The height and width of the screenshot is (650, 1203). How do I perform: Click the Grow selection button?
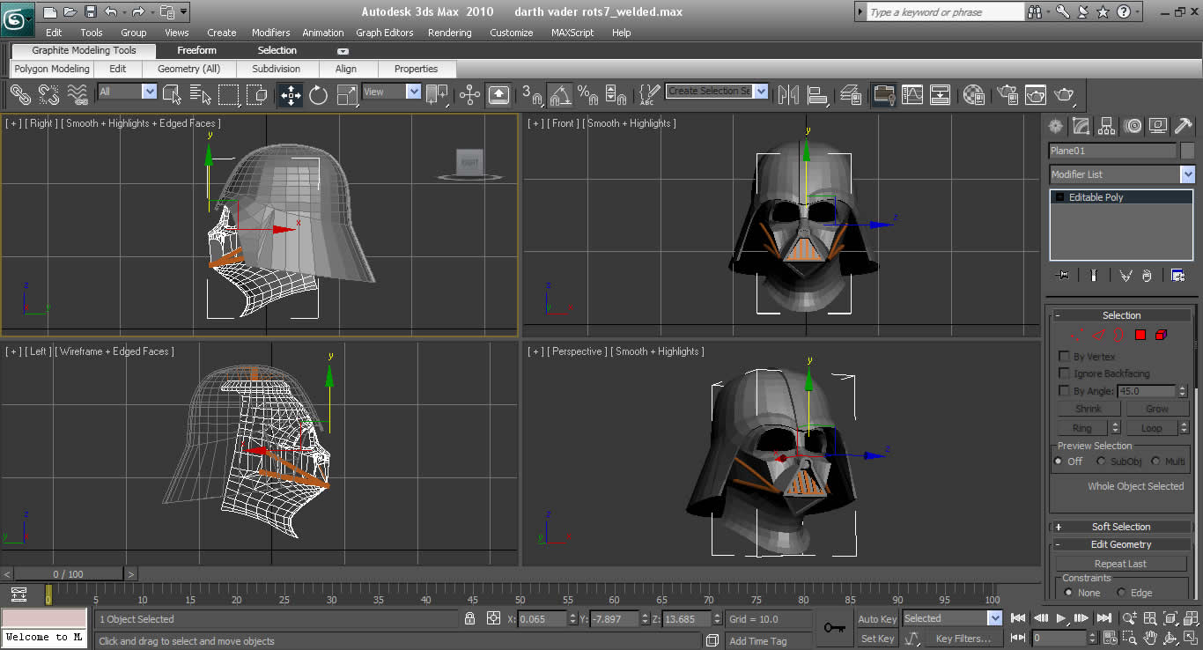click(x=1156, y=409)
